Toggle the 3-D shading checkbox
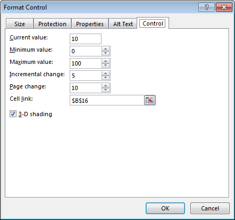The height and width of the screenshot is (220, 235). [x=13, y=114]
